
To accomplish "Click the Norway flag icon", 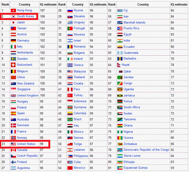I will pos(13,138).
